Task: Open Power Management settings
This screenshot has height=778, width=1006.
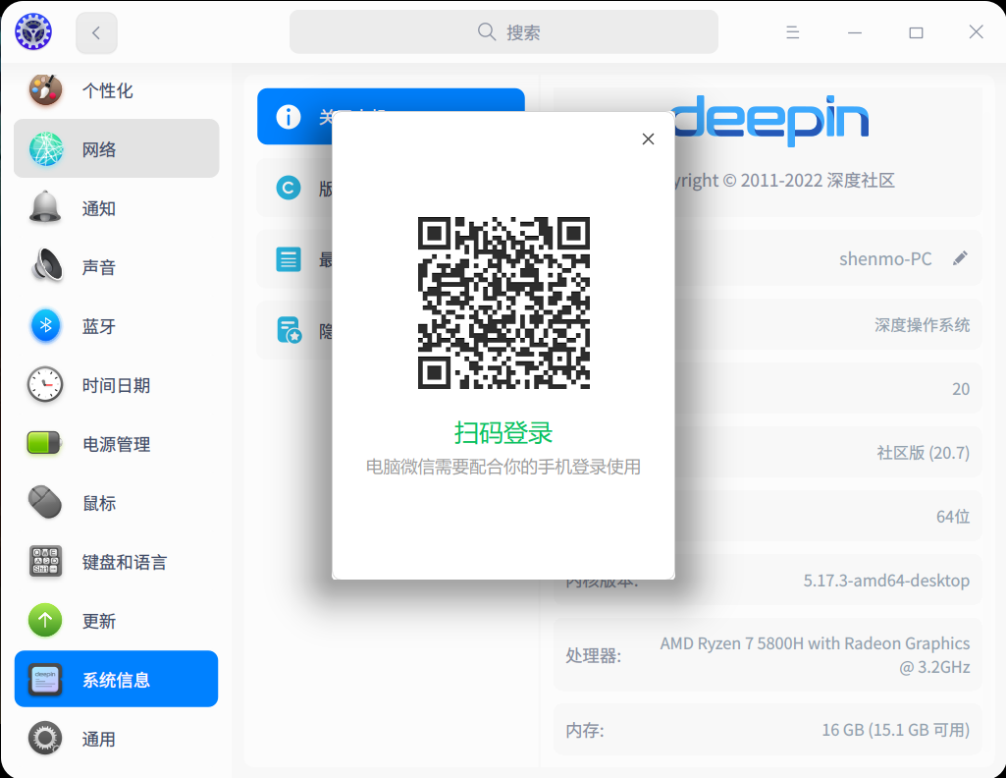Action: [x=115, y=443]
